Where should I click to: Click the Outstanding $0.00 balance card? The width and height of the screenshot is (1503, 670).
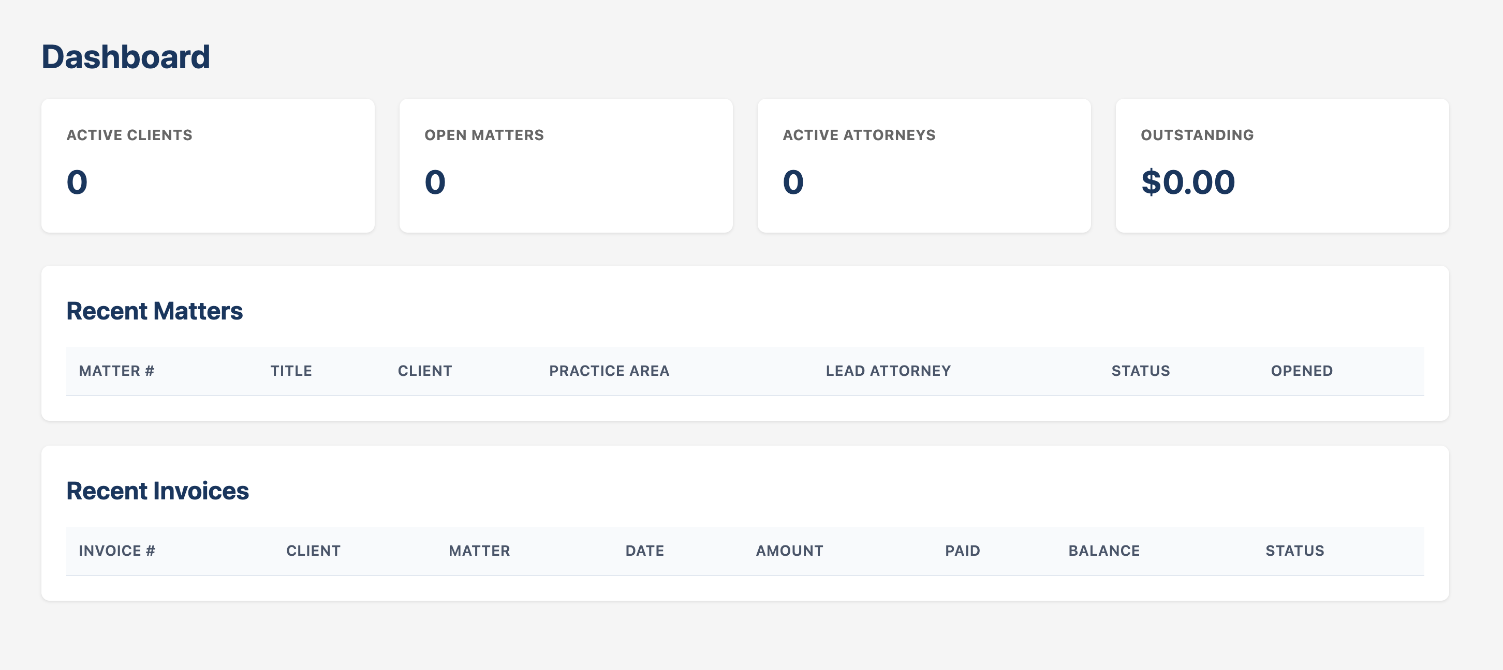[1282, 165]
